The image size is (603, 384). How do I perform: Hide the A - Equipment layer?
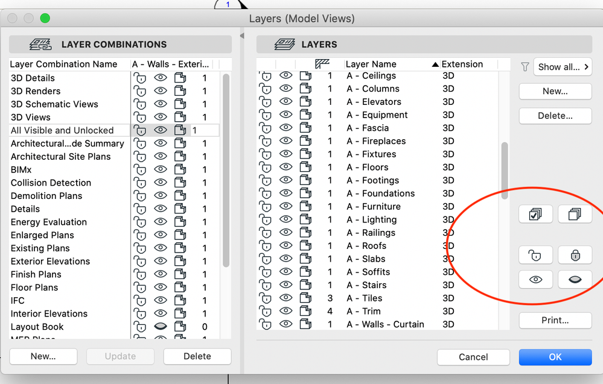click(x=286, y=115)
